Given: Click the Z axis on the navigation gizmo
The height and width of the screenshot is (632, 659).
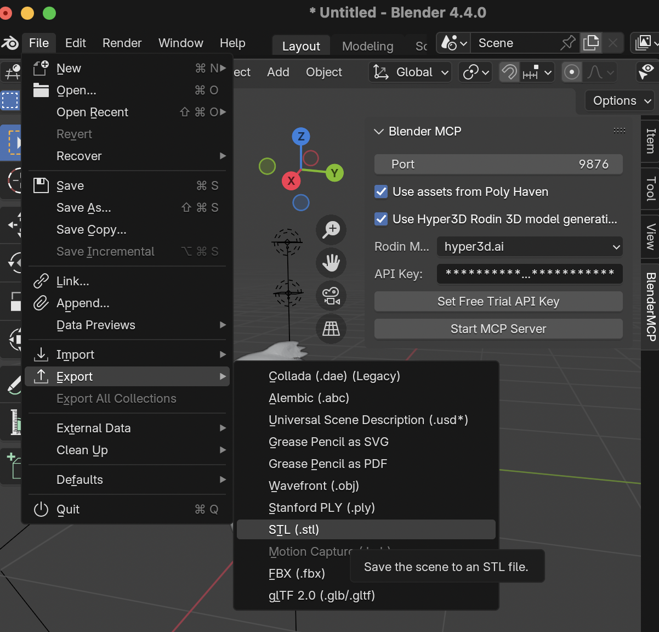Looking at the screenshot, I should coord(300,136).
